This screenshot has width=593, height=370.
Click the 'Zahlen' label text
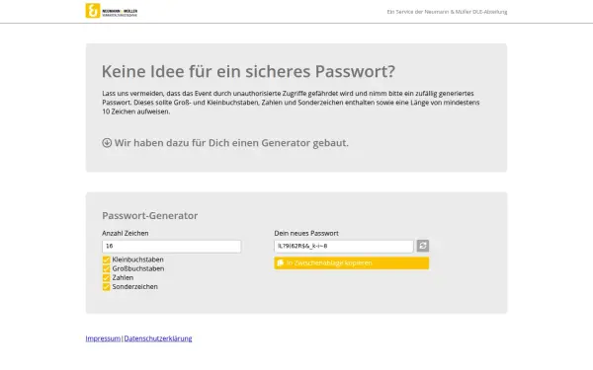[123, 278]
